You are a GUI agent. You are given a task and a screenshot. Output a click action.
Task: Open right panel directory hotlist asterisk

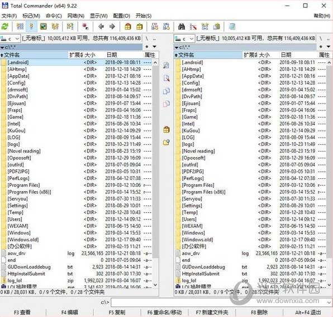click(x=321, y=47)
